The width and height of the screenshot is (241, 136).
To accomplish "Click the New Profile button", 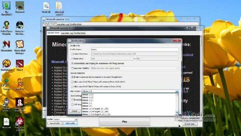I will click(55, 124).
